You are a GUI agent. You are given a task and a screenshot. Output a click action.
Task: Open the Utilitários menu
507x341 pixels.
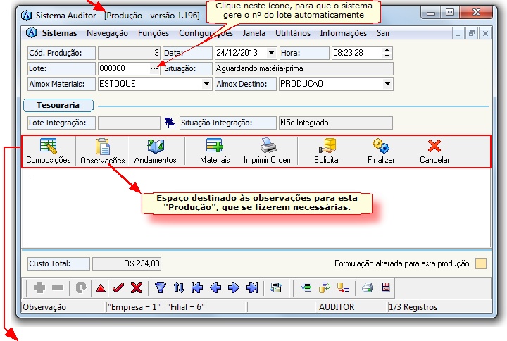(x=292, y=33)
